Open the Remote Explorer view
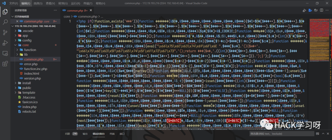Screen dimensions: 332x140 click(5, 53)
